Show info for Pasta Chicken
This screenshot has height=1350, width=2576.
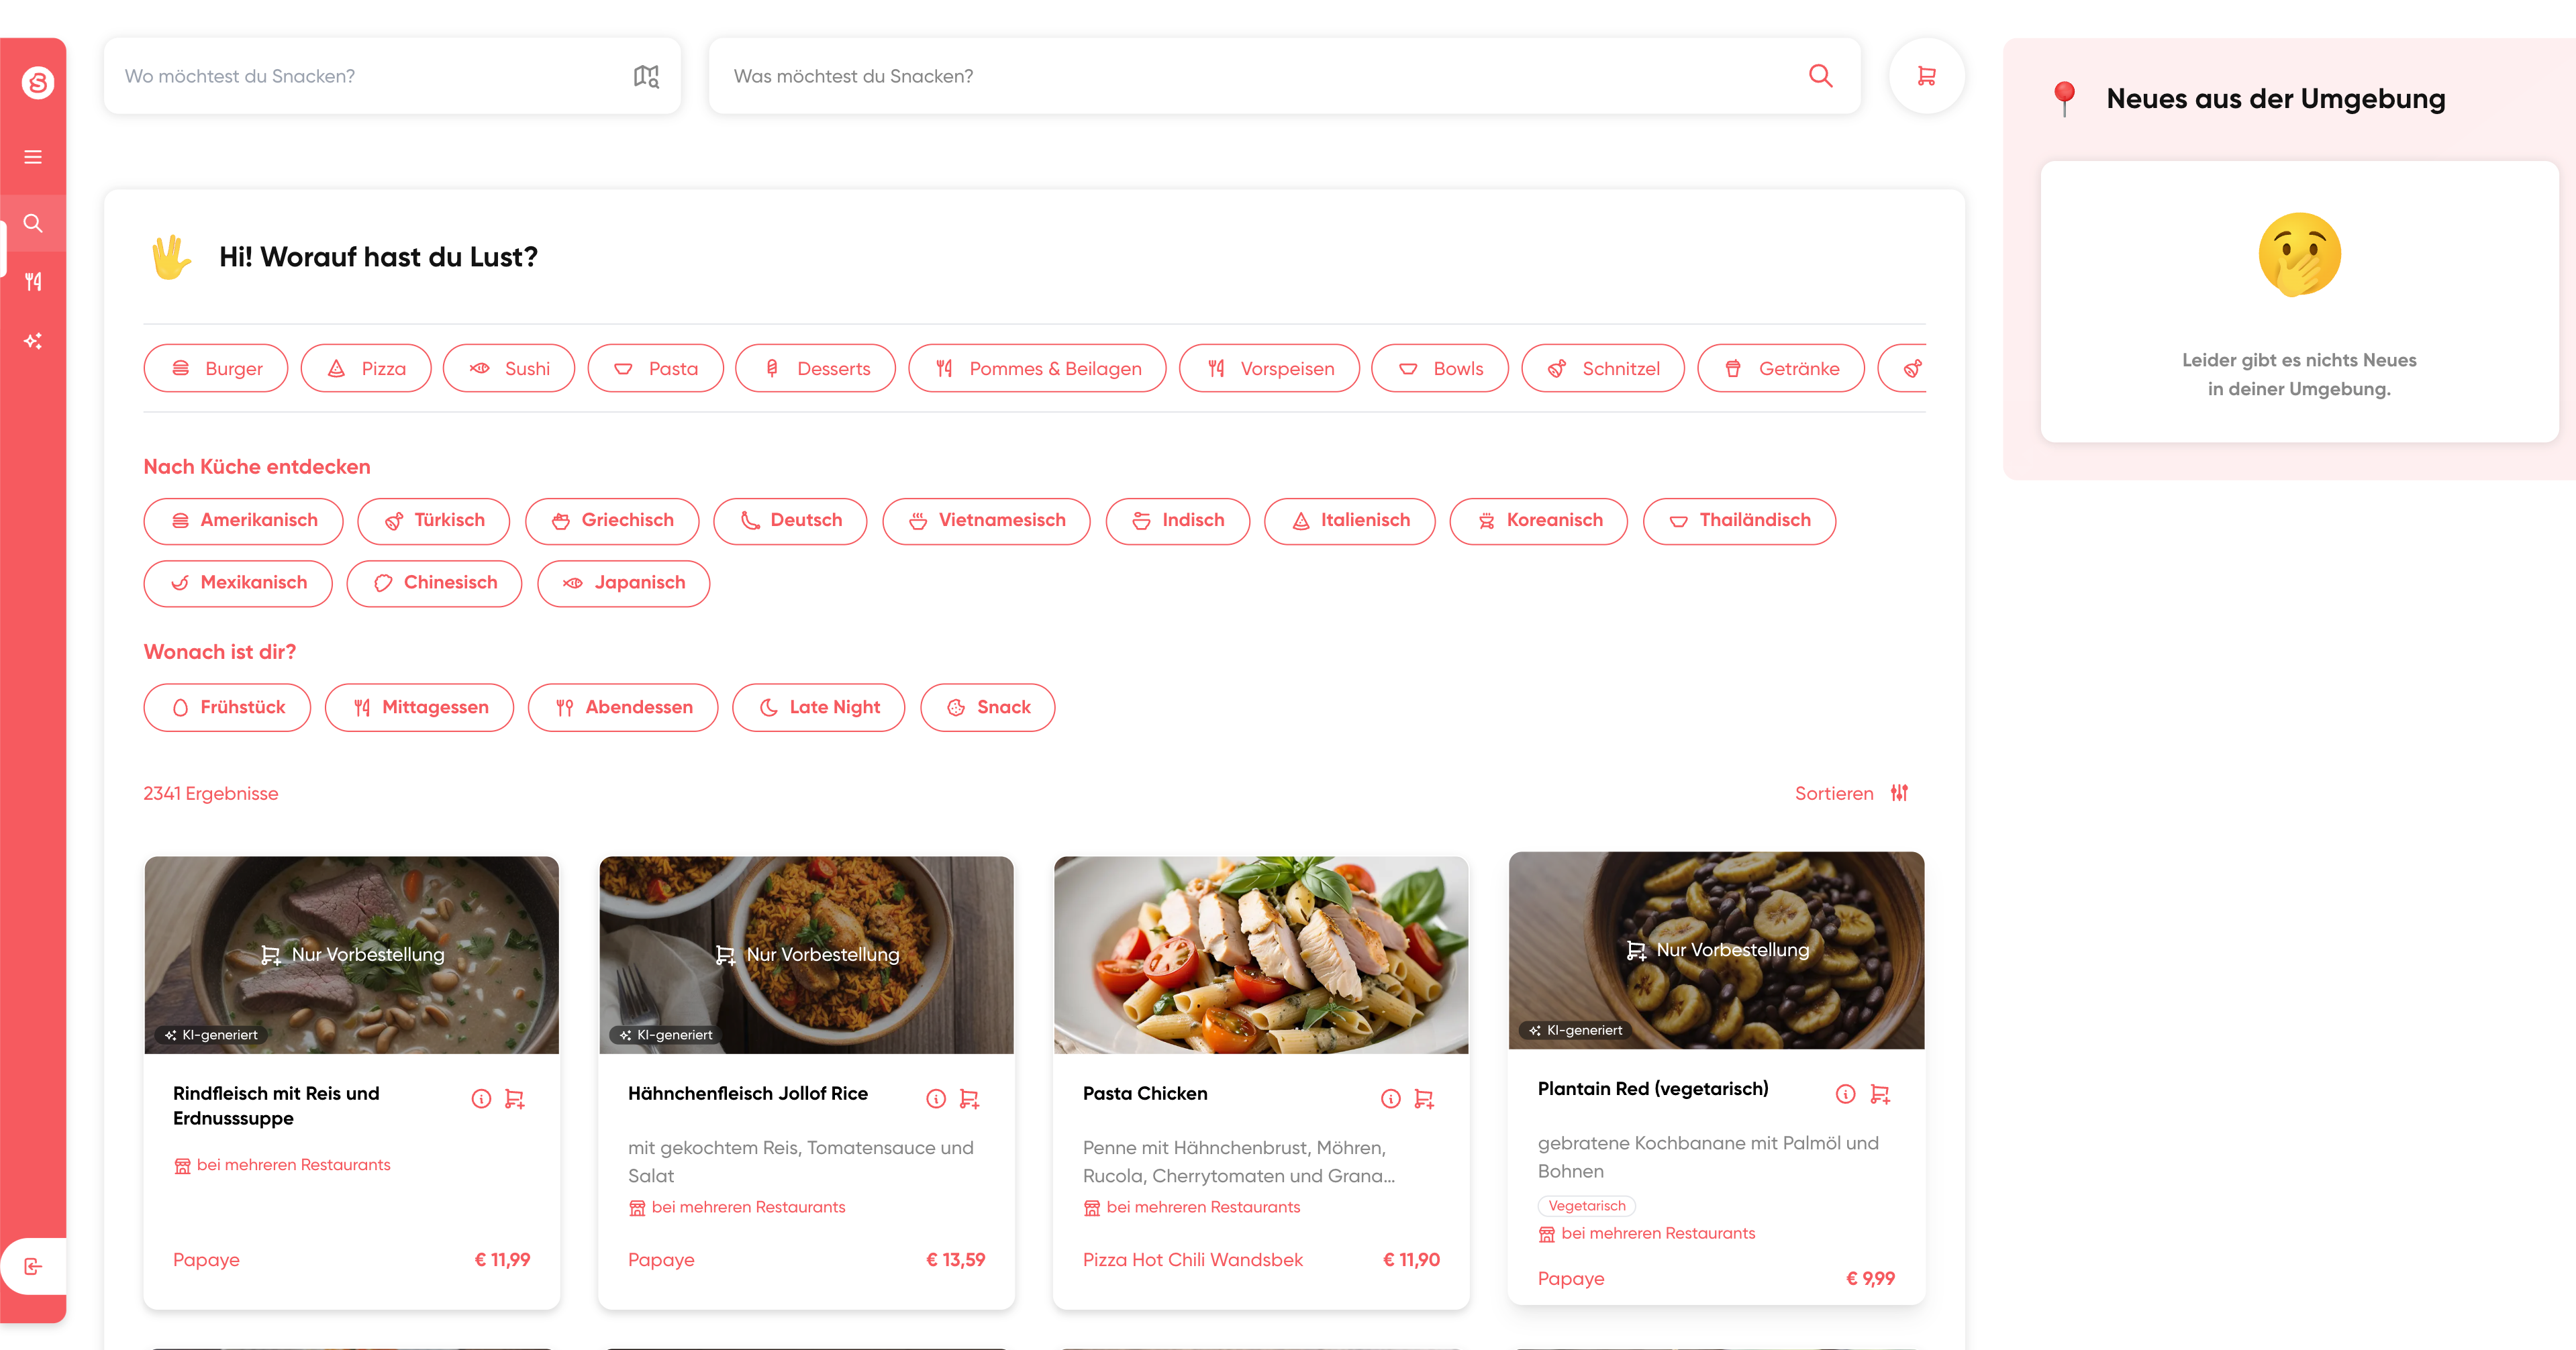pos(1391,1099)
